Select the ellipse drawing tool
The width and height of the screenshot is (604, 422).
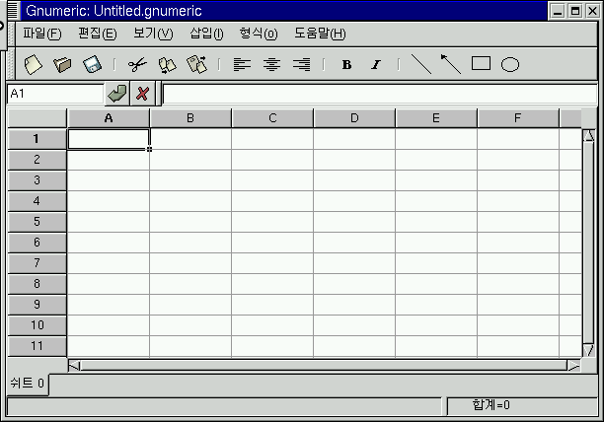tap(510, 64)
